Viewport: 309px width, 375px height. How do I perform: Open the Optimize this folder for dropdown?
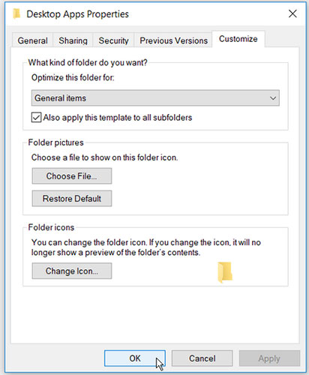[x=155, y=98]
